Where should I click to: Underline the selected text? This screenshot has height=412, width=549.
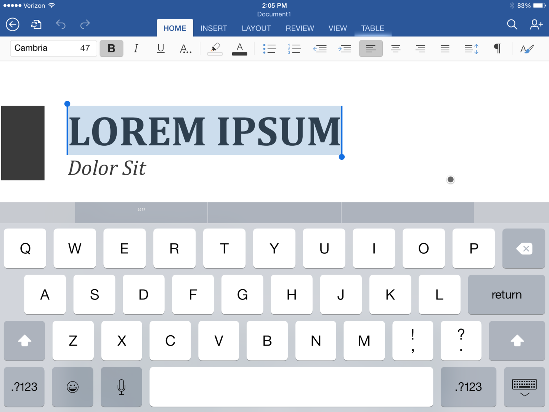click(x=161, y=48)
